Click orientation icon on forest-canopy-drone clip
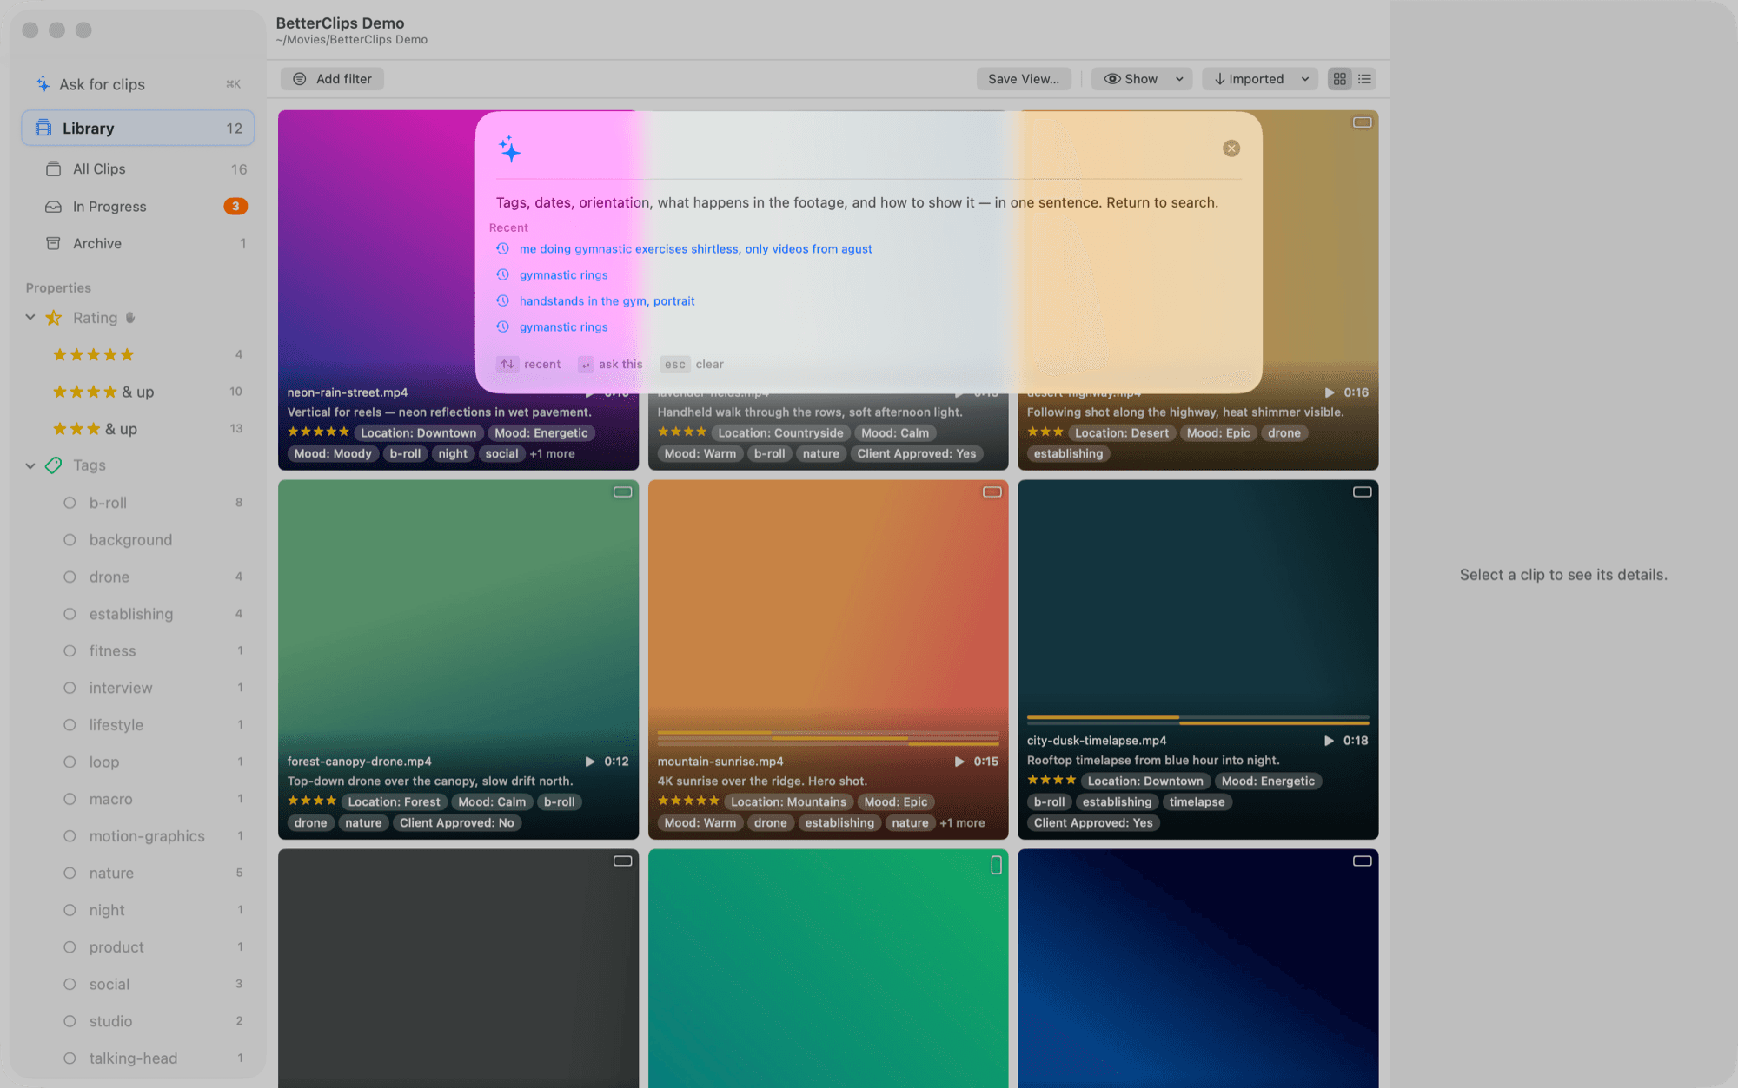1738x1088 pixels. [x=623, y=492]
